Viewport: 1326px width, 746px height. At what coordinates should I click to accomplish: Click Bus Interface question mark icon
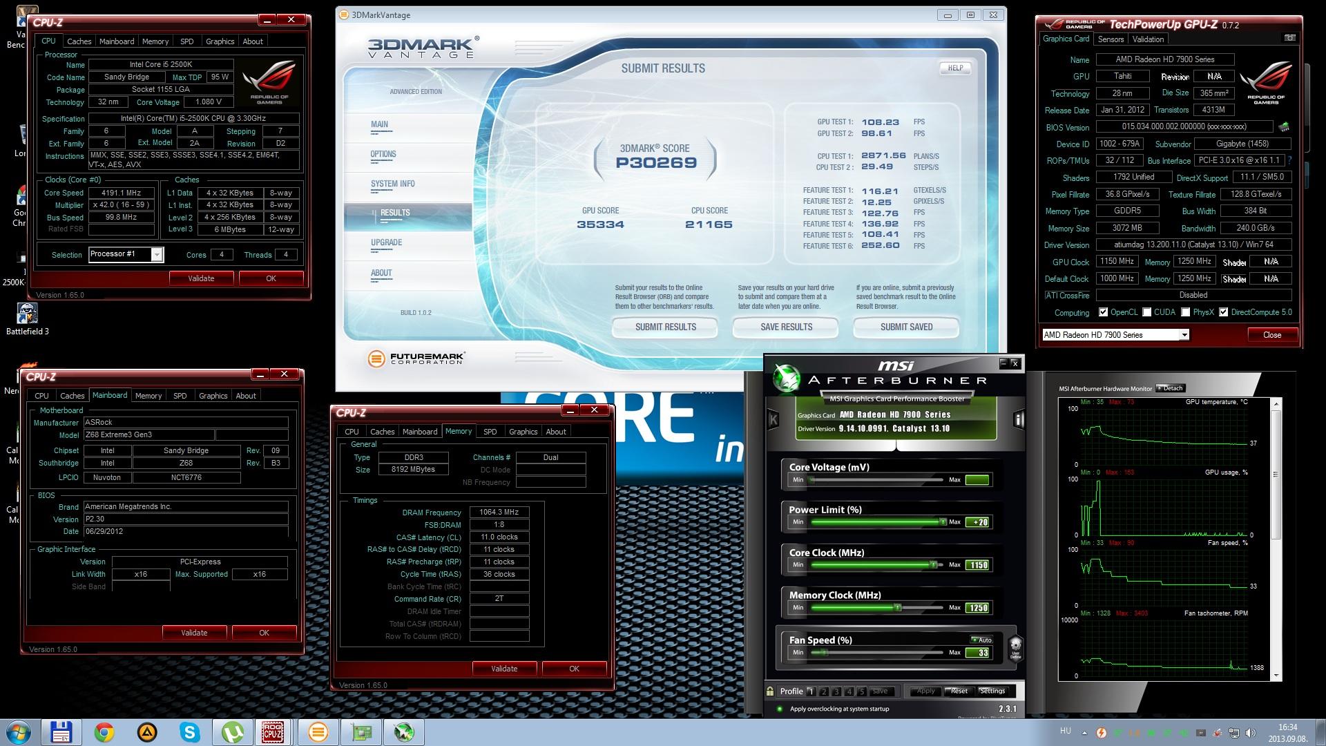tap(1289, 160)
